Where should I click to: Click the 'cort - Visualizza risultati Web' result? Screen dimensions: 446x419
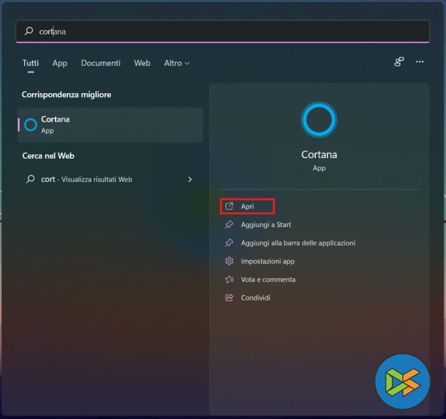(x=110, y=179)
